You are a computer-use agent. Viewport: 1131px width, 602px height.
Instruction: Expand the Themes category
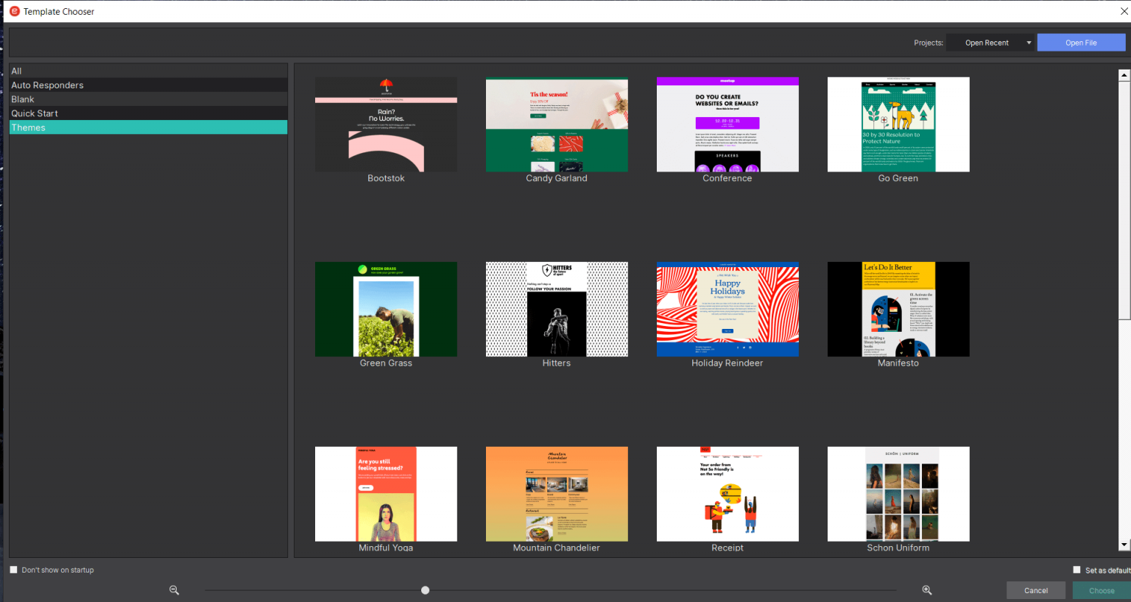click(x=147, y=127)
